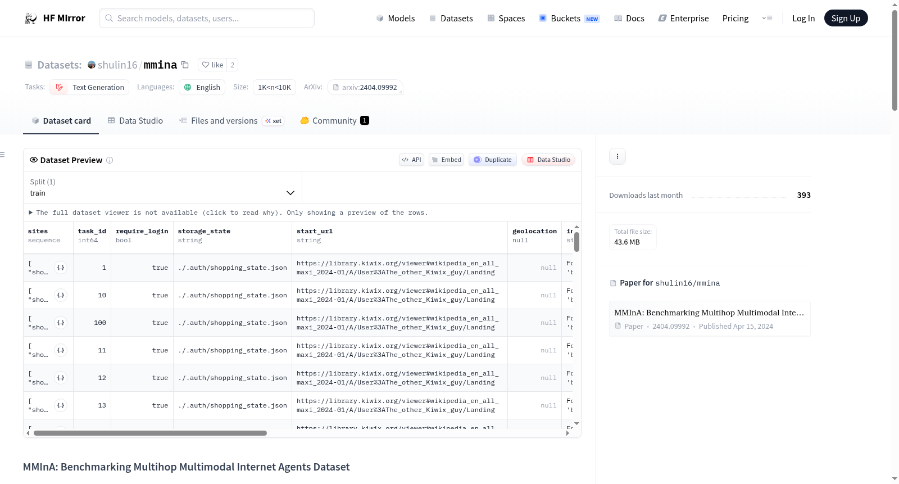This screenshot has height=484, width=899.
Task: Copy the dataset name with the copy icon
Action: tap(185, 65)
